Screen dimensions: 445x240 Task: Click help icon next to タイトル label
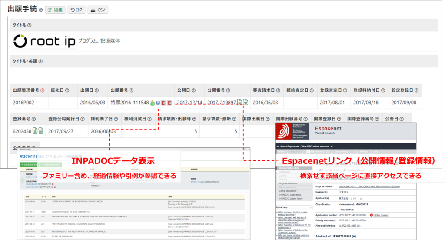[30, 25]
